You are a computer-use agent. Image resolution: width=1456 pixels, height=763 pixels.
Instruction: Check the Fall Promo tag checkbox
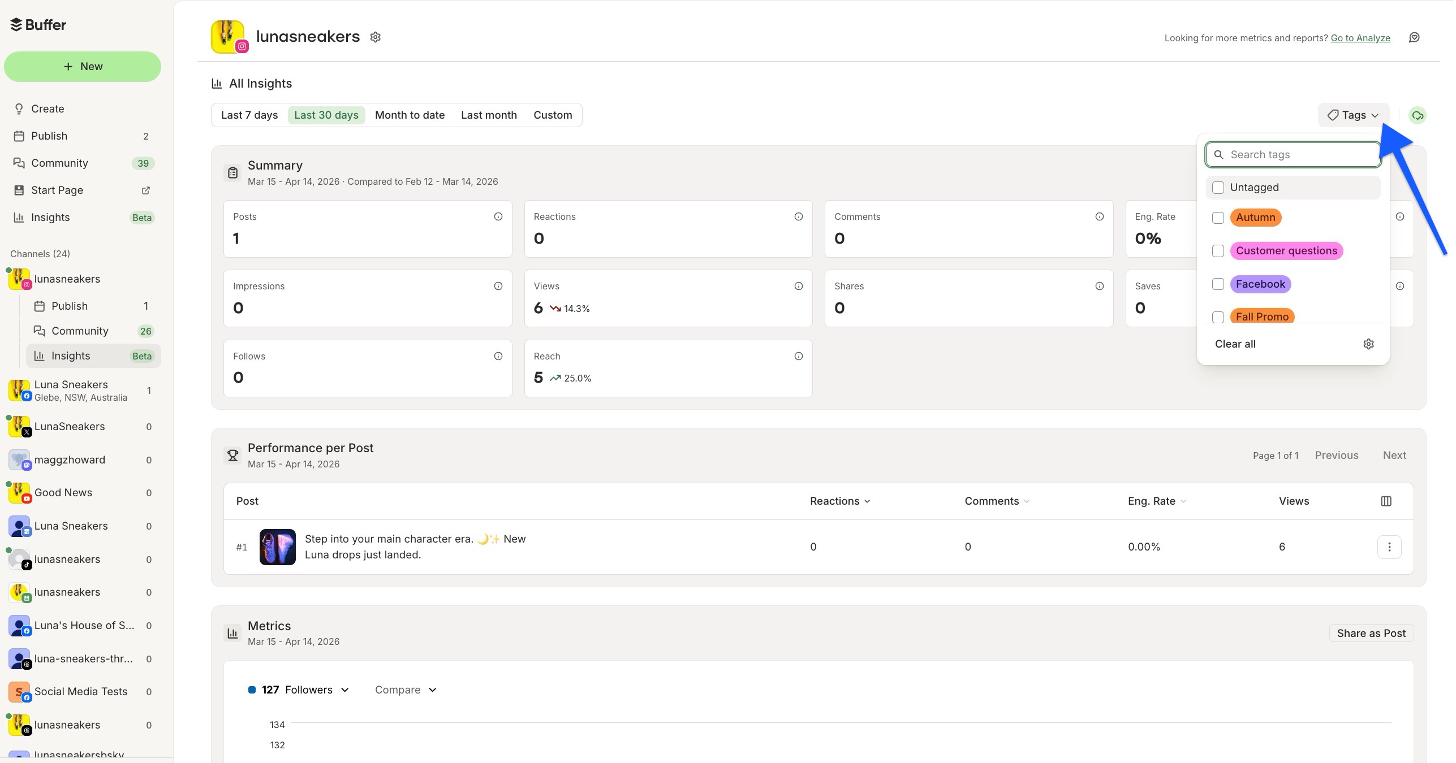pos(1218,318)
